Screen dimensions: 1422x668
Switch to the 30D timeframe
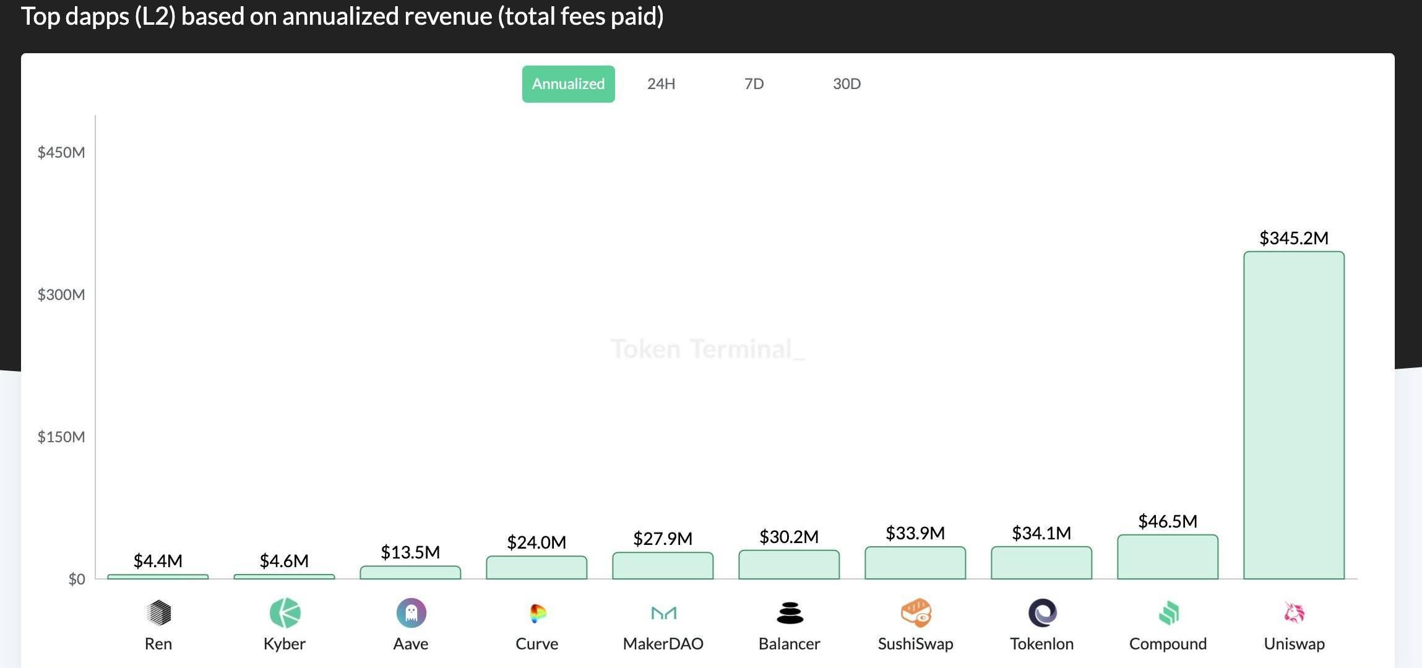coord(847,84)
